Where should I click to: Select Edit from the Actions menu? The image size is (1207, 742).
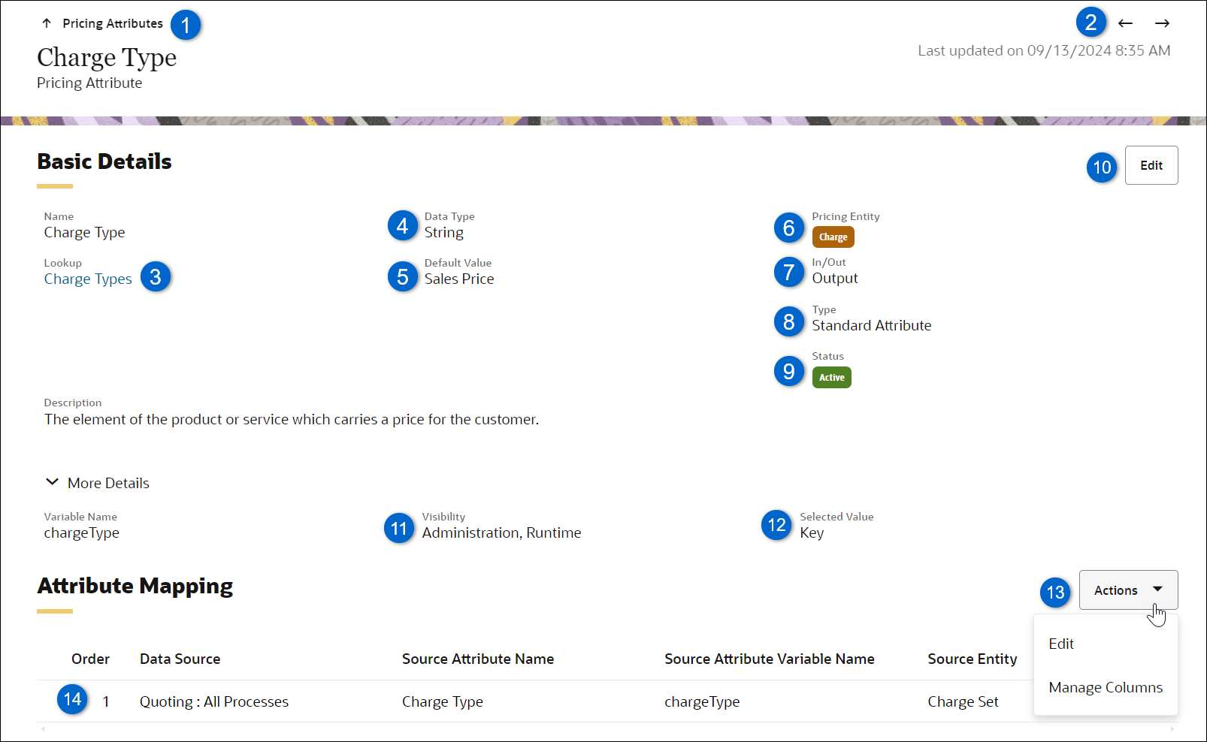pos(1061,644)
